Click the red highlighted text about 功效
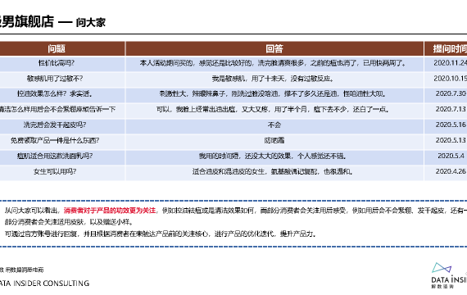This screenshot has width=467, height=295. tap(110, 211)
